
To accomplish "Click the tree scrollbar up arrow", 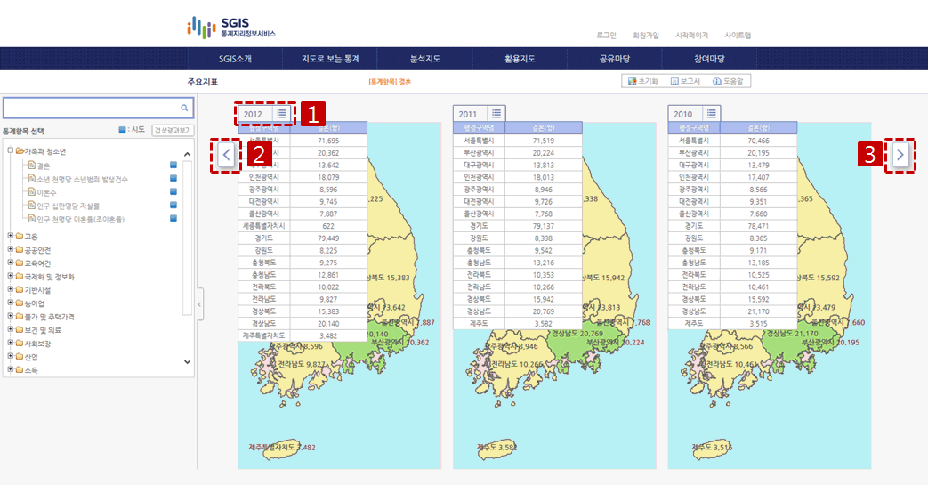I will click(x=187, y=154).
